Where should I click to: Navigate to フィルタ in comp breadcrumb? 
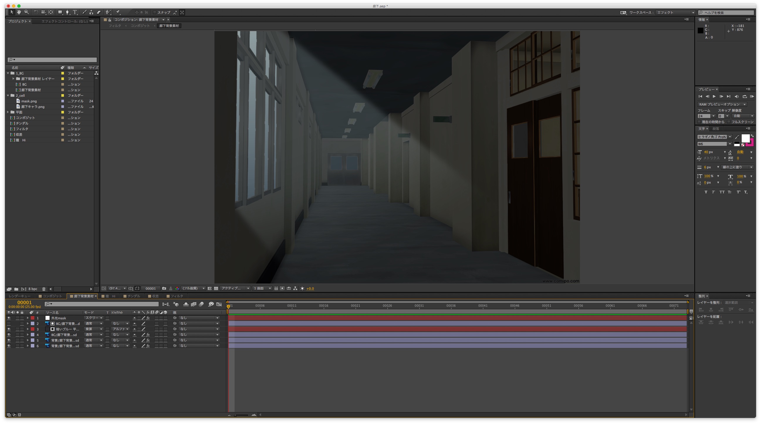[115, 26]
